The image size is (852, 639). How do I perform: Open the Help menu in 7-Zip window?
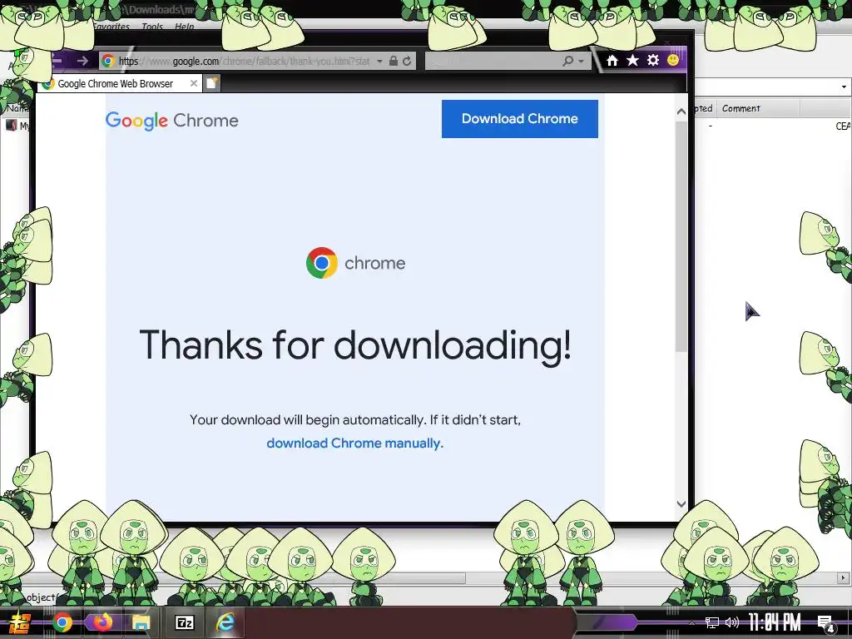click(184, 26)
